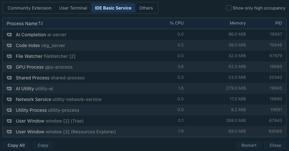The width and height of the screenshot is (289, 151).
Task: Enable Show only high occupancy checkbox
Action: [x=229, y=8]
